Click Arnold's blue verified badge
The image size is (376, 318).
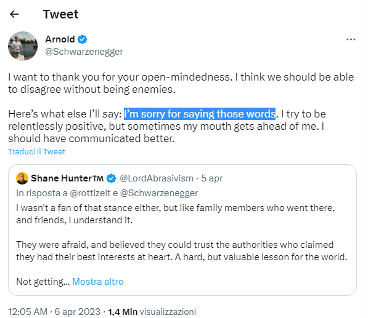coord(83,40)
